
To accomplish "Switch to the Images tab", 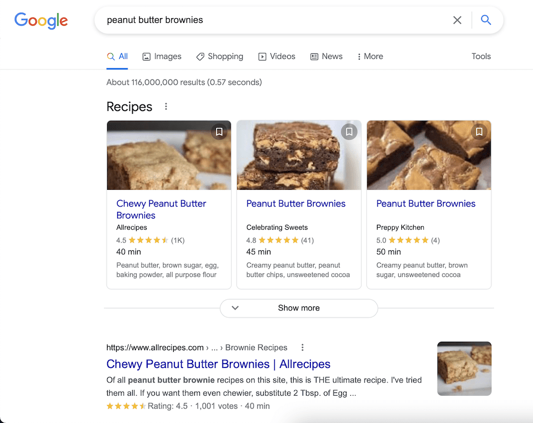I will (x=162, y=56).
